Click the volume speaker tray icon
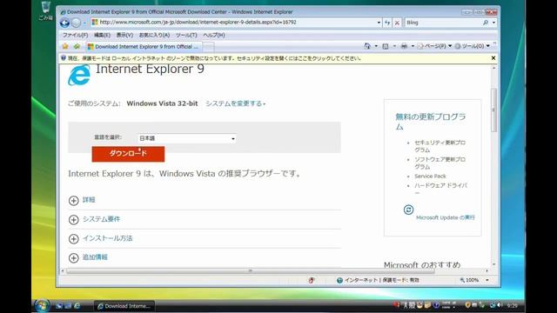 coord(500,305)
